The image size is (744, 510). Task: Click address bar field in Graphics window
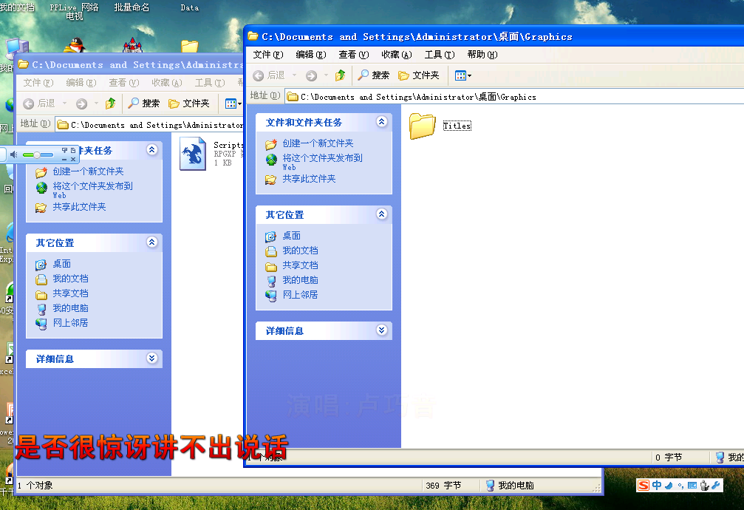[514, 97]
